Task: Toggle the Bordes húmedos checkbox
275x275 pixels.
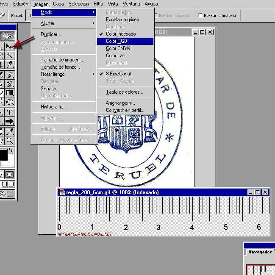Action: [x=155, y=16]
